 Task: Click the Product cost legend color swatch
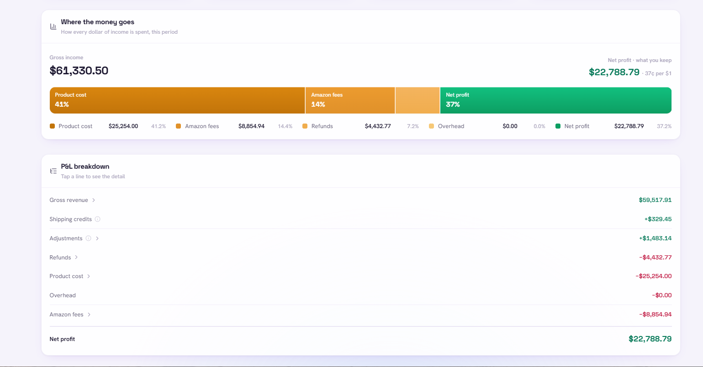pyautogui.click(x=53, y=126)
